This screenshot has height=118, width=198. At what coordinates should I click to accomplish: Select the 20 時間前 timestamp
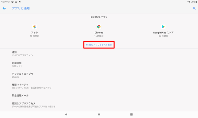pos(163,36)
